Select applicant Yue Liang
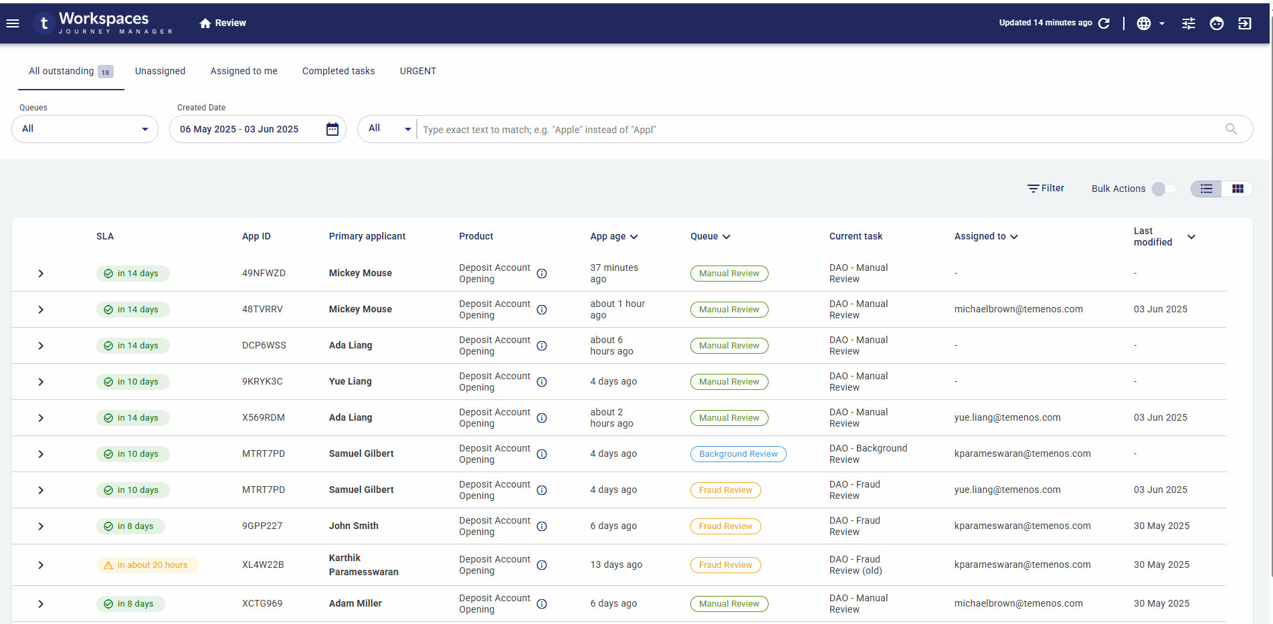The width and height of the screenshot is (1273, 624). point(350,382)
